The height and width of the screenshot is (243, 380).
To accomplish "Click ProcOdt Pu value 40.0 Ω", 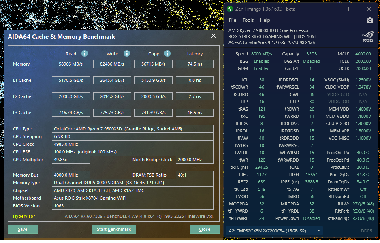I will click(x=363, y=153).
